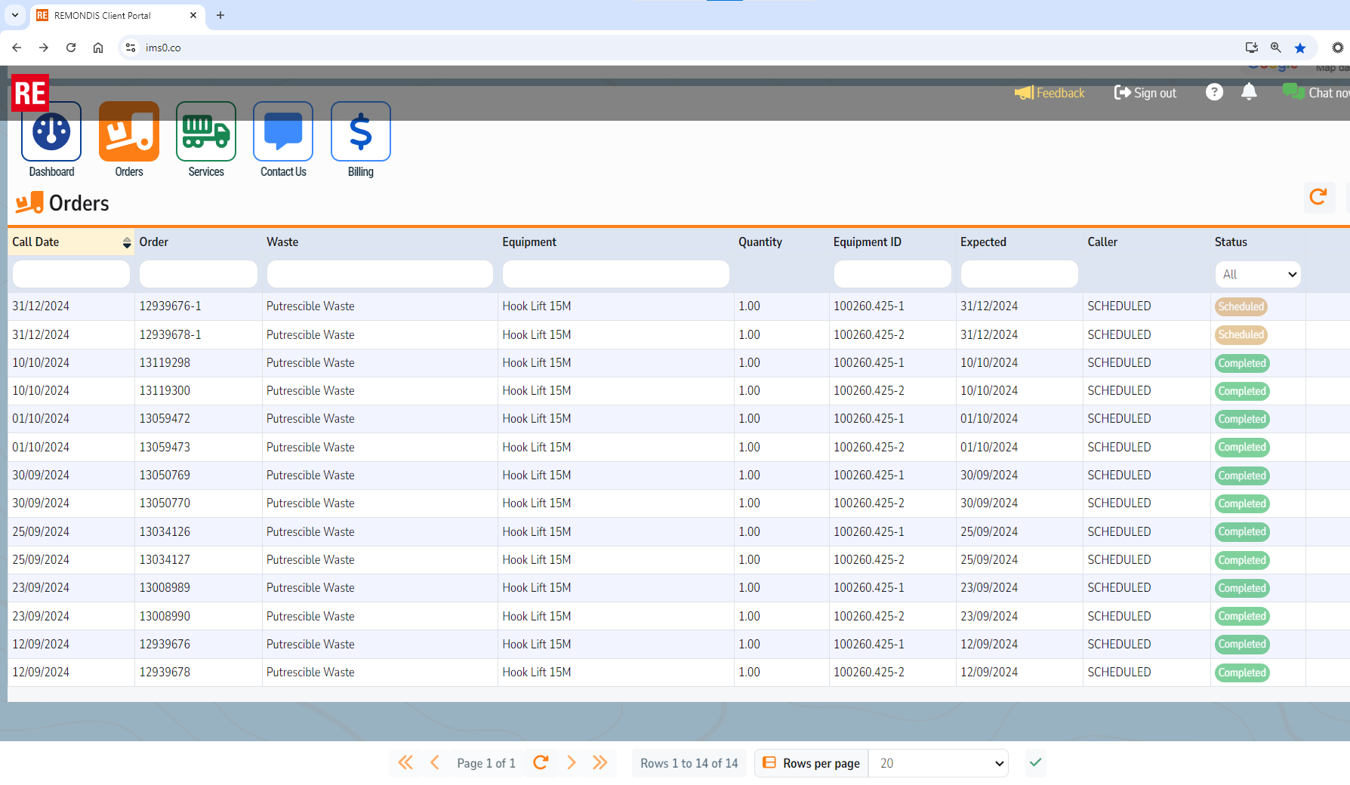1350x785 pixels.
Task: Sort by Call Date column
Action: point(71,242)
